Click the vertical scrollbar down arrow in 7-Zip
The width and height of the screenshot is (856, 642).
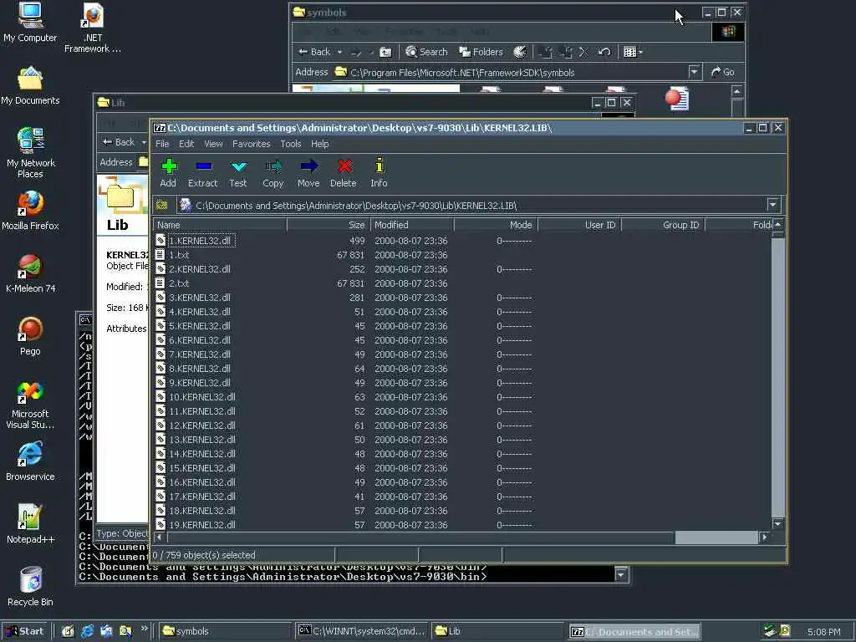pyautogui.click(x=778, y=524)
